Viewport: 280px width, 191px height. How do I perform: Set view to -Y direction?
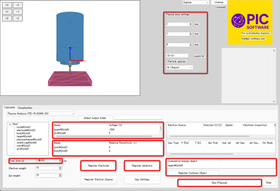point(17,12)
